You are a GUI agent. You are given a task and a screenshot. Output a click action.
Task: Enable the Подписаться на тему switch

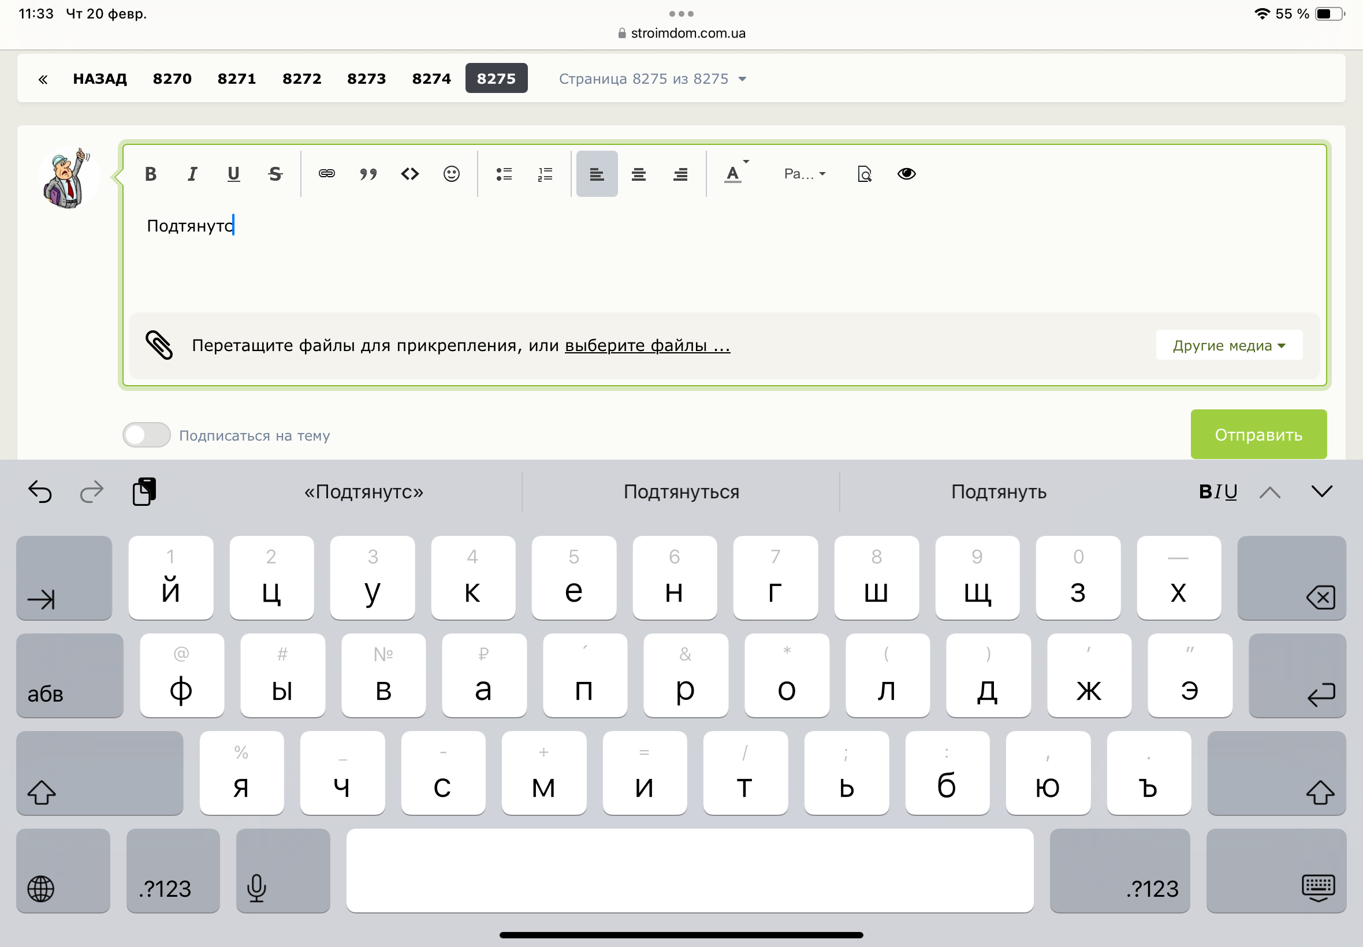click(x=147, y=435)
